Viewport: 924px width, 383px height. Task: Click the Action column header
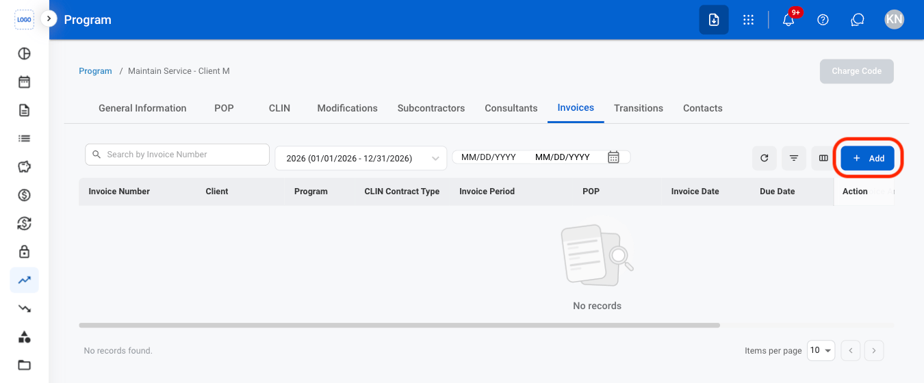tap(855, 191)
